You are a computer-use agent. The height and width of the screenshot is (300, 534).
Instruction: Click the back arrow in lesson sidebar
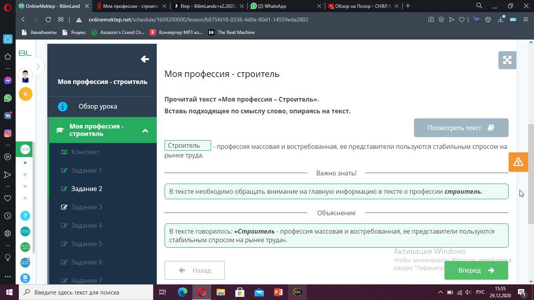145,59
